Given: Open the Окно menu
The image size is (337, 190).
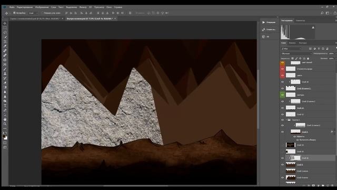Looking at the screenshot, I should [109, 7].
